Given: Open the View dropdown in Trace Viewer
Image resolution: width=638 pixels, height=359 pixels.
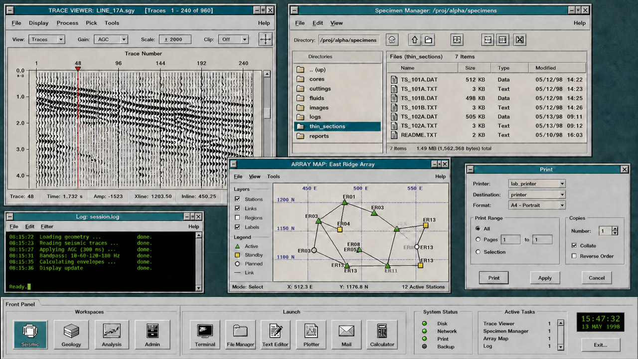Looking at the screenshot, I should click(x=46, y=39).
